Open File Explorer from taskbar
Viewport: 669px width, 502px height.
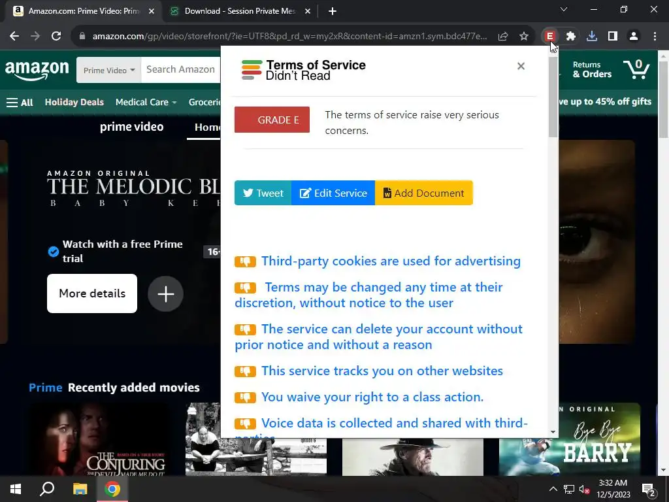[80, 489]
